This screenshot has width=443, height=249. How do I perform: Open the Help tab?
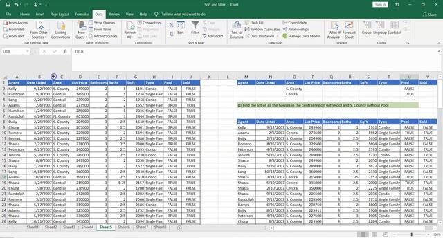click(143, 14)
